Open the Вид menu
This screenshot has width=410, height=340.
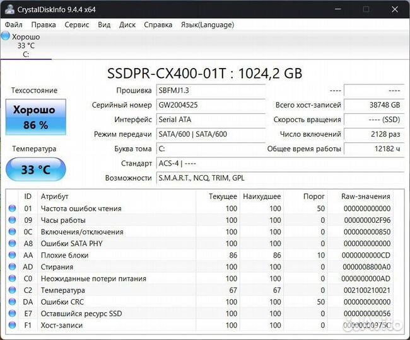click(x=104, y=25)
